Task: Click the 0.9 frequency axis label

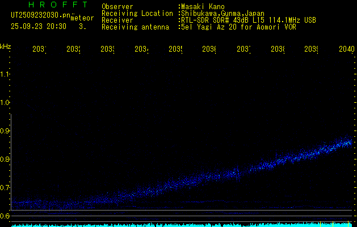Action: pyautogui.click(x=5, y=131)
